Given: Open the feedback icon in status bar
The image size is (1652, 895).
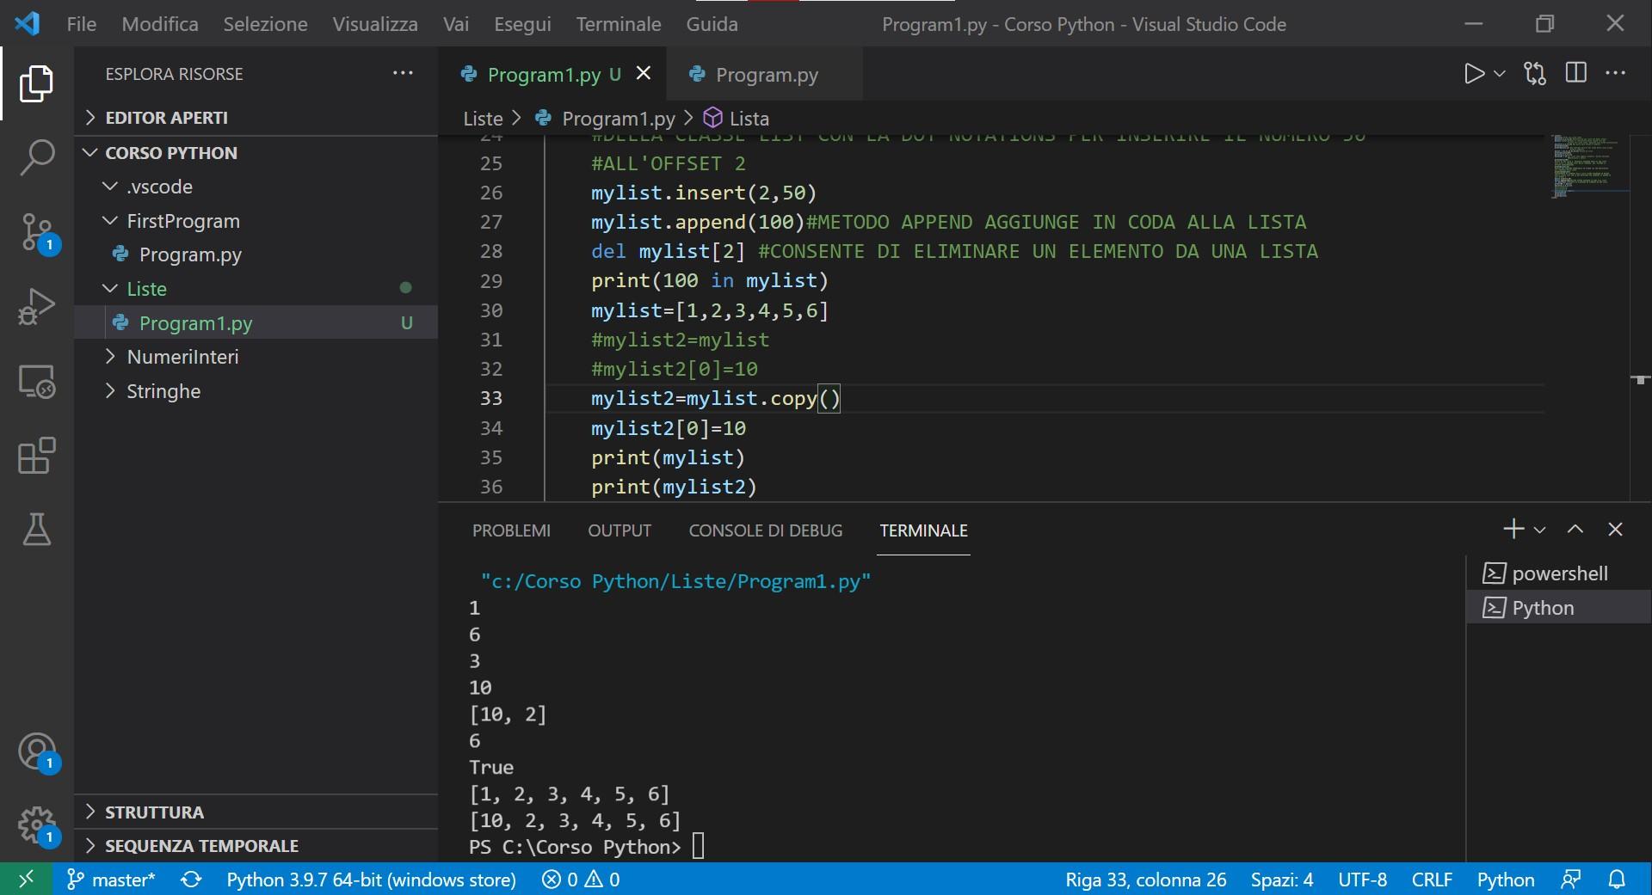Looking at the screenshot, I should [x=1571, y=879].
